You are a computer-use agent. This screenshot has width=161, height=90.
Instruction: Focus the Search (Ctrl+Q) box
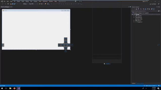coord(67,1)
